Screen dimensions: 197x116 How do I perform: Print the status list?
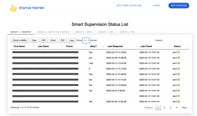pos(72,41)
